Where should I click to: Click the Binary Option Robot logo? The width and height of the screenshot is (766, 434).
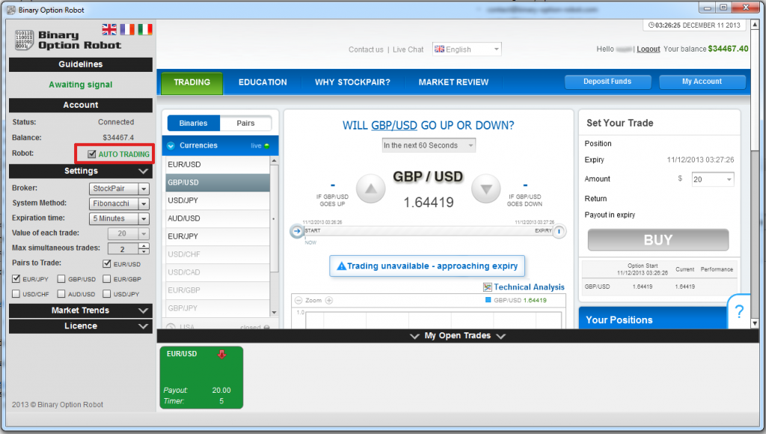[x=68, y=40]
